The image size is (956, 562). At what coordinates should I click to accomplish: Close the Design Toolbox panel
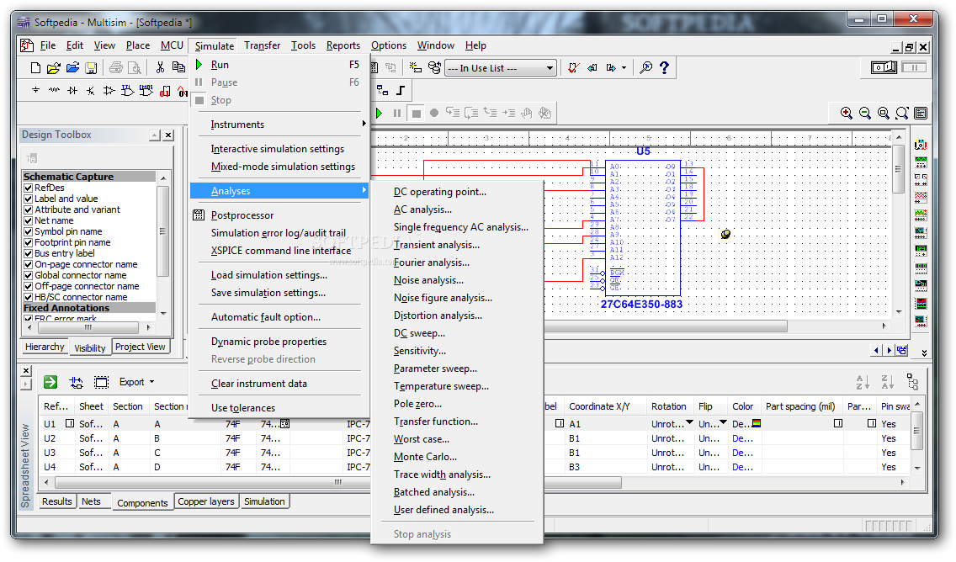tap(169, 135)
